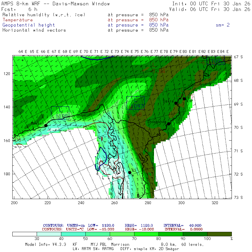Select the 50–60% humidity color swatch
This screenshot has width=252, height=252.
coord(98,234)
